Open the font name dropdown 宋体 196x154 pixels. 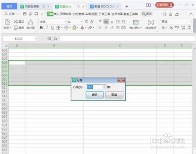pyautogui.click(x=65, y=21)
